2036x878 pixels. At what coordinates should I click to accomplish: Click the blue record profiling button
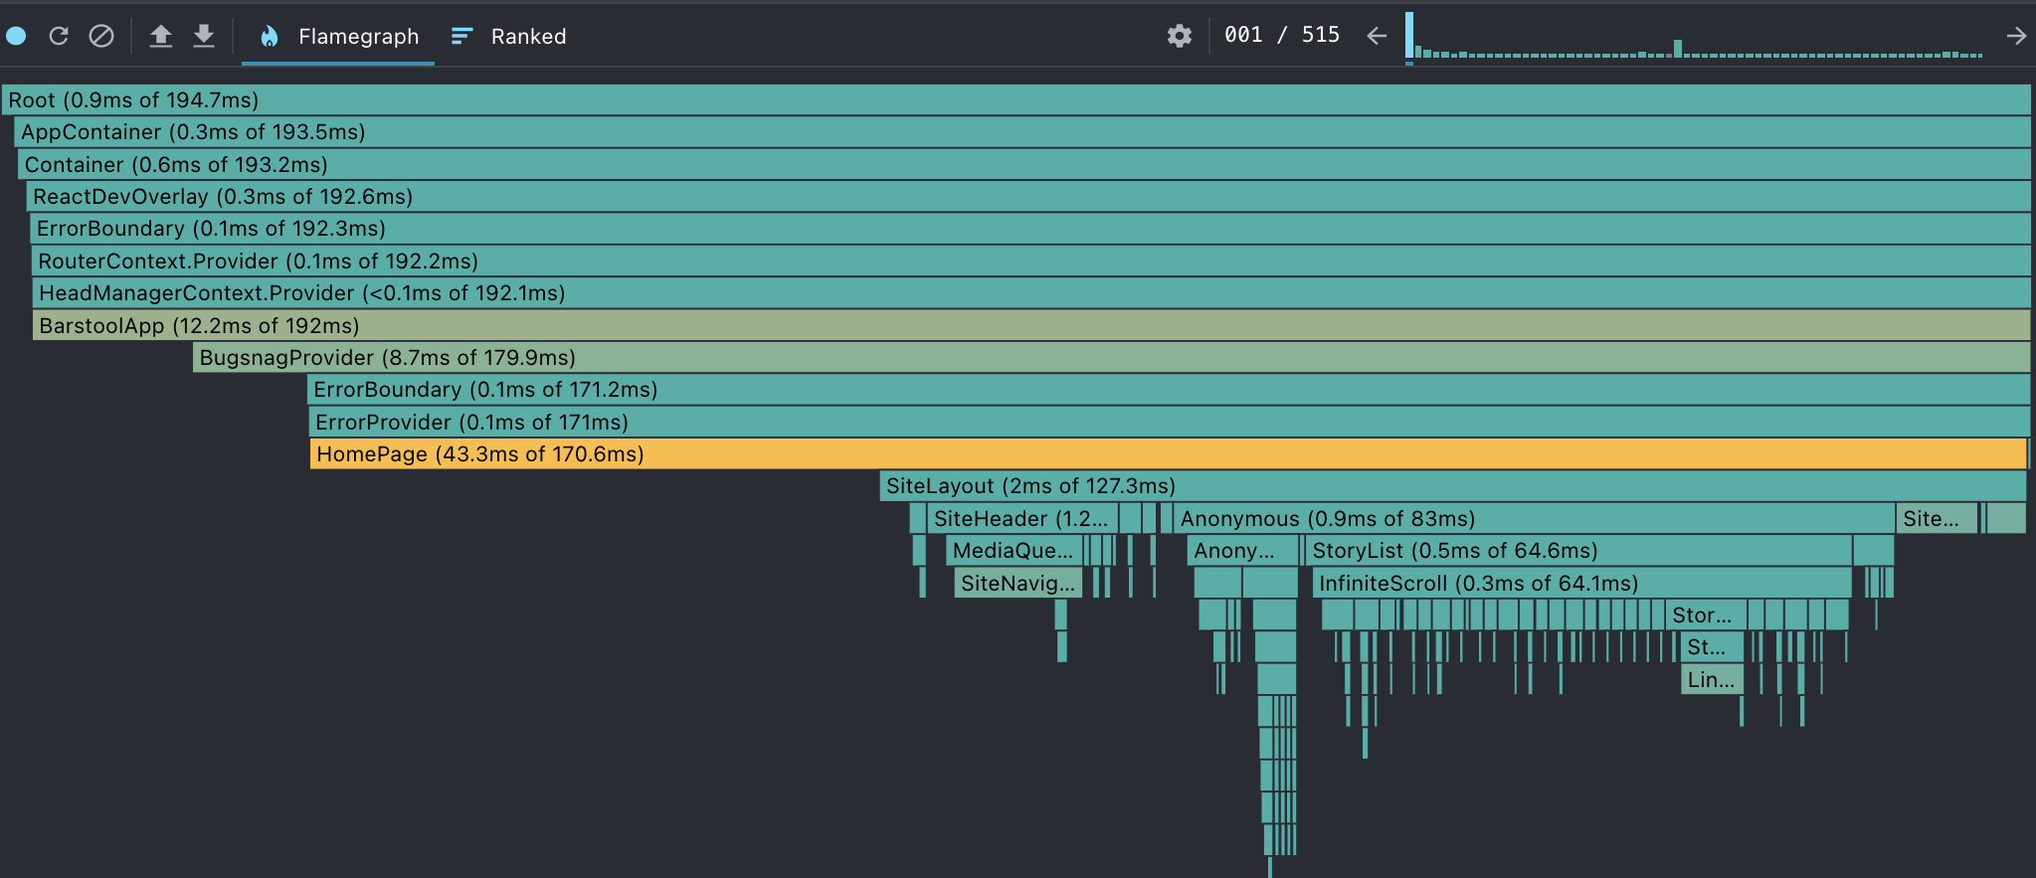coord(16,37)
